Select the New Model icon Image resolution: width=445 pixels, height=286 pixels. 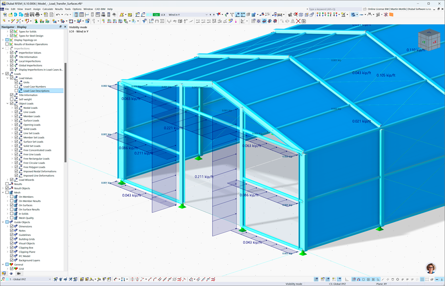pos(5,15)
